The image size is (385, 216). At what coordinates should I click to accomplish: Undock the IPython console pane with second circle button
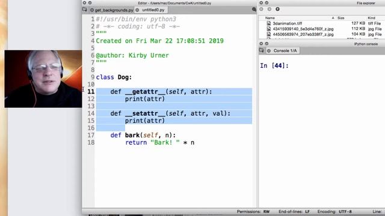pyautogui.click(x=266, y=44)
